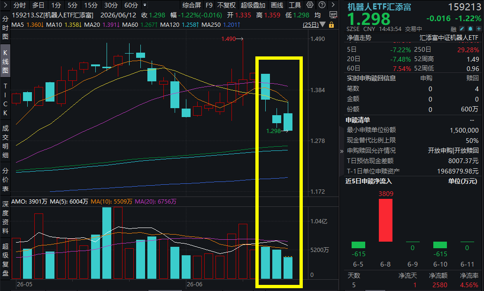
Task: Open the TICK sidebar tab
Action: point(5,100)
